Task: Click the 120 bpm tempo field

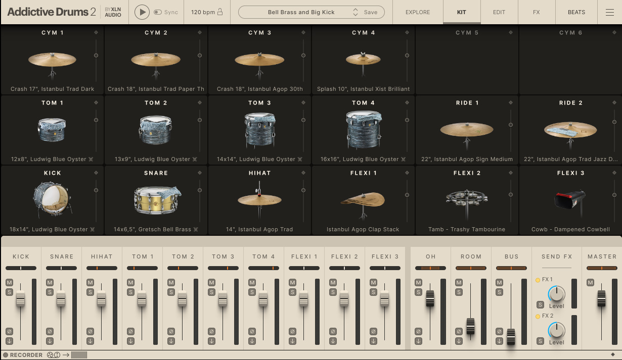Action: click(203, 12)
